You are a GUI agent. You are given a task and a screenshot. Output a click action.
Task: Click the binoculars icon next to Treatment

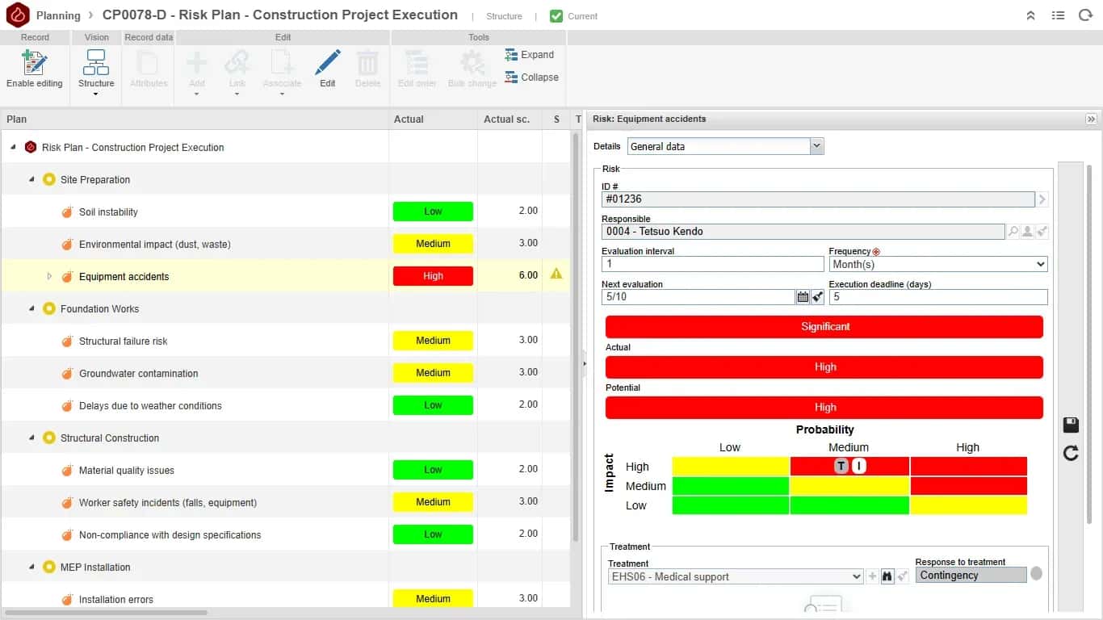click(887, 576)
